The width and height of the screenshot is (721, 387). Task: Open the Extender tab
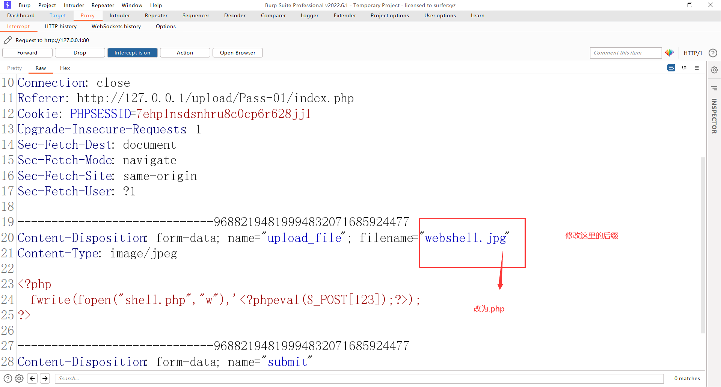point(345,15)
